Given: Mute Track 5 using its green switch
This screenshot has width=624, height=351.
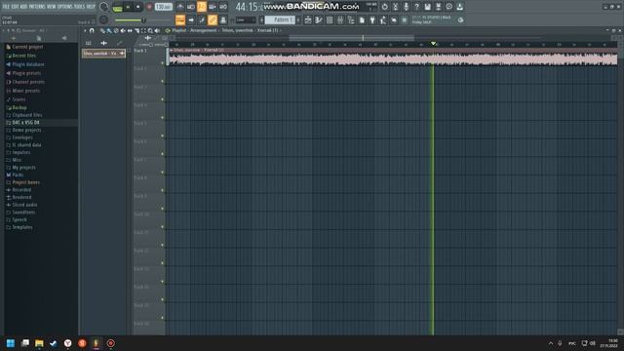Looking at the screenshot, I should click(163, 136).
